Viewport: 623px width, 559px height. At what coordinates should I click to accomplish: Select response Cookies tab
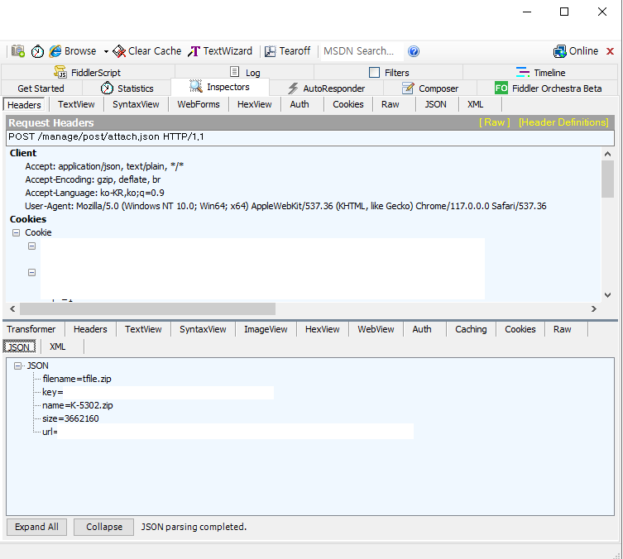[x=520, y=329]
